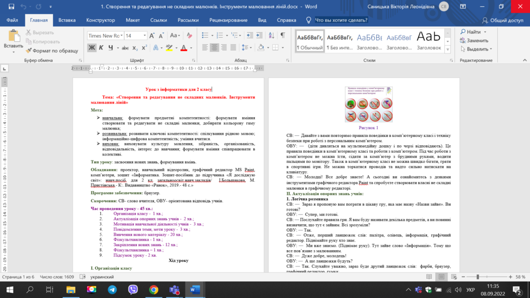This screenshot has width=530, height=298.
Task: Open underline style dropdown arrow
Action: pos(118,48)
